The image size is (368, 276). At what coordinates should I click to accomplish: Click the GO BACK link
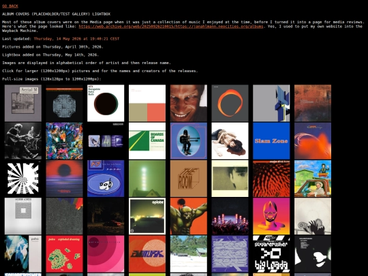coord(10,6)
